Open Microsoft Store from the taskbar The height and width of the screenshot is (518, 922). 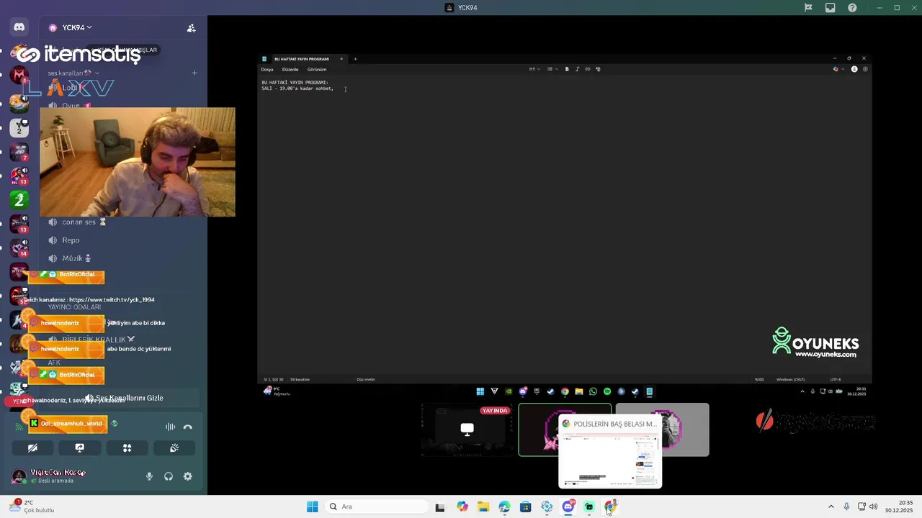(x=526, y=506)
